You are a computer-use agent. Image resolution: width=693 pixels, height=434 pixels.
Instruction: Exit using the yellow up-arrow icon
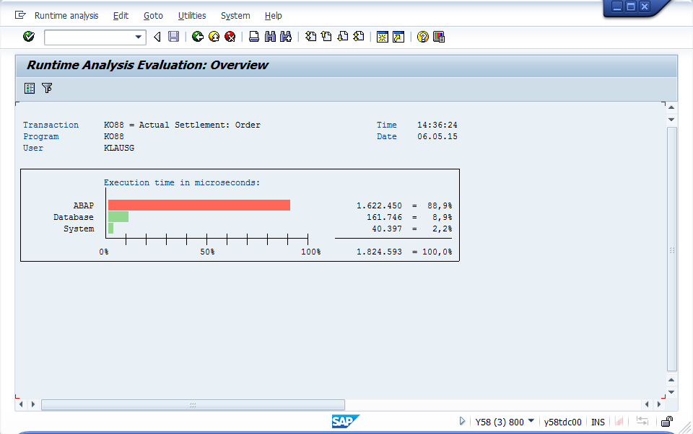pos(214,37)
